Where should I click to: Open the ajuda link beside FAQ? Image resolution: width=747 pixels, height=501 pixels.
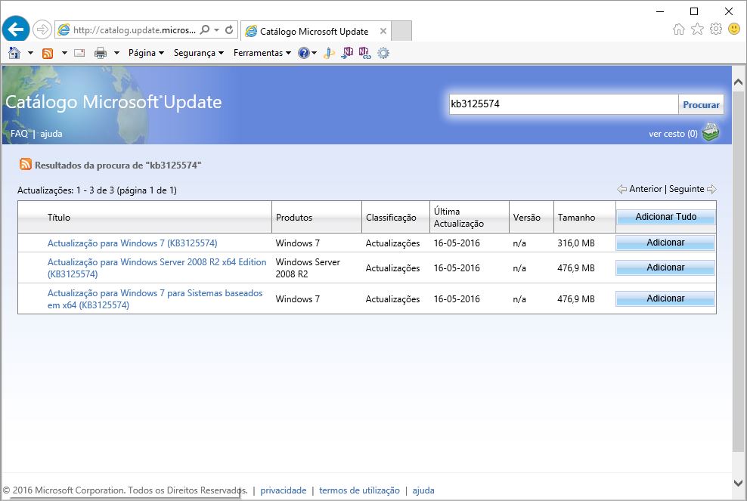click(x=51, y=133)
